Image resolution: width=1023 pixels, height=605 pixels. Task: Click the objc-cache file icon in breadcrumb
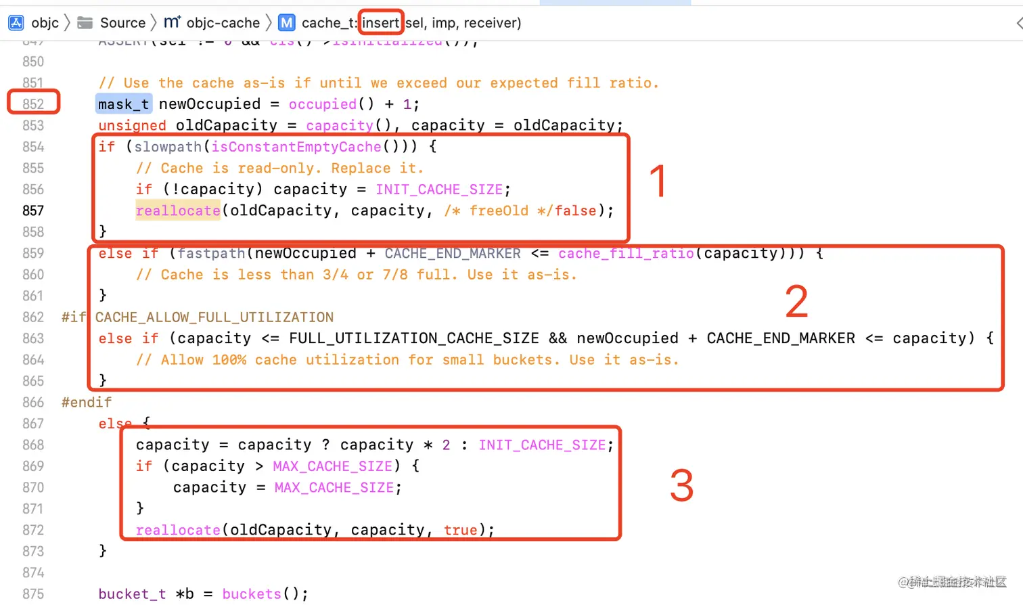pos(172,22)
